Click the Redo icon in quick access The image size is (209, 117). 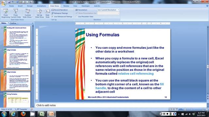[x=17, y=2]
